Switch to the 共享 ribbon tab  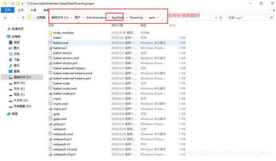point(34,10)
